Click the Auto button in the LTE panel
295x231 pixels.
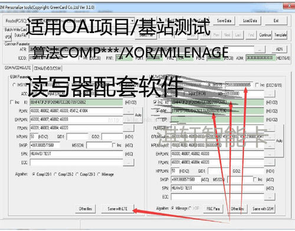(279, 141)
